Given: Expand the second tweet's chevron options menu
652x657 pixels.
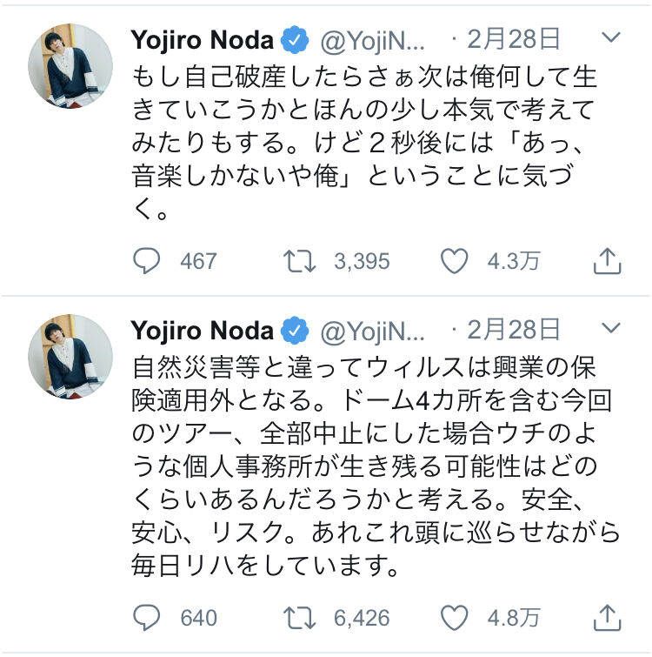Looking at the screenshot, I should [612, 330].
